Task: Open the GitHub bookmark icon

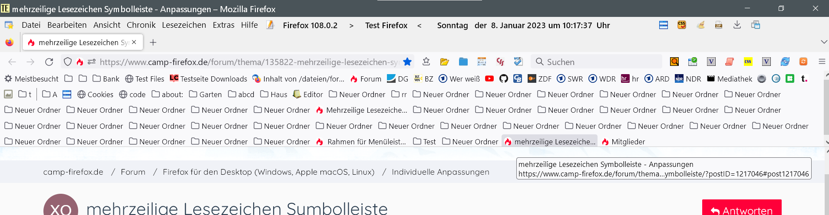Action: coord(504,78)
